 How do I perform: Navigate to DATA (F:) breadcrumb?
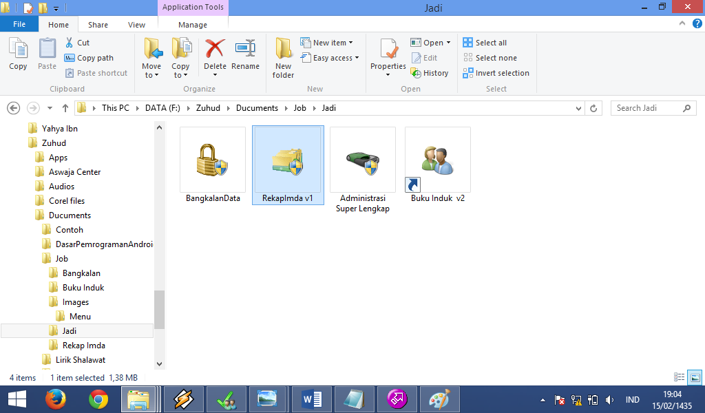coord(162,108)
